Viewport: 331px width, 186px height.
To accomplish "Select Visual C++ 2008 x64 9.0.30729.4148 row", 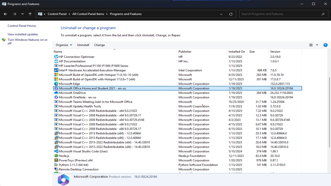I will click(x=177, y=120).
